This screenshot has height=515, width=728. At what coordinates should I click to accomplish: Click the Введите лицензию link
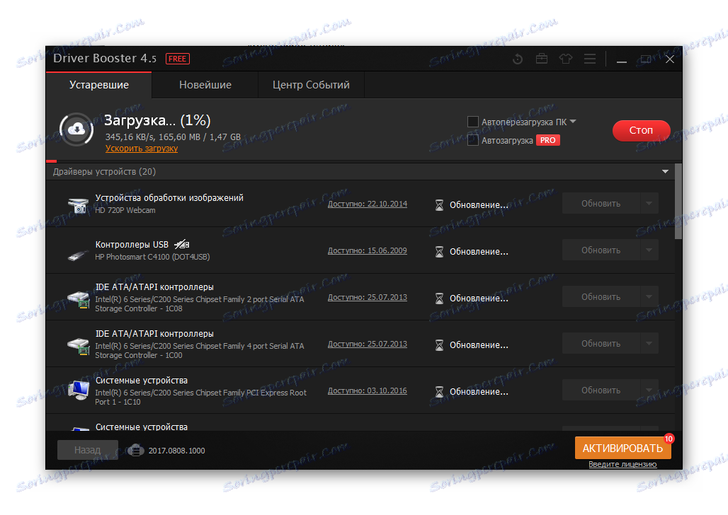click(x=622, y=465)
